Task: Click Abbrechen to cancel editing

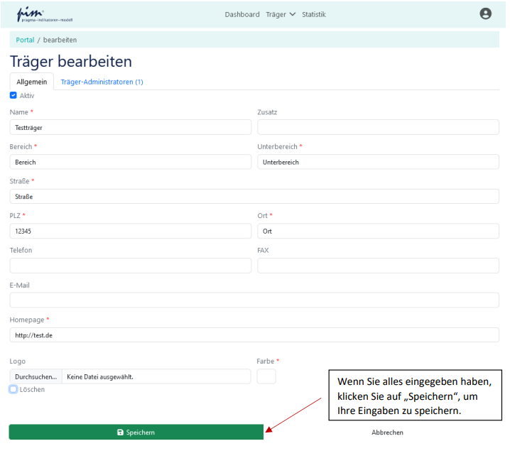Action: click(387, 432)
